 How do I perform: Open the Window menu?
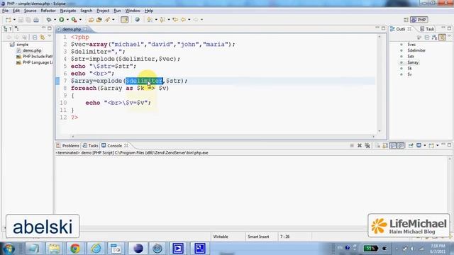point(133,11)
